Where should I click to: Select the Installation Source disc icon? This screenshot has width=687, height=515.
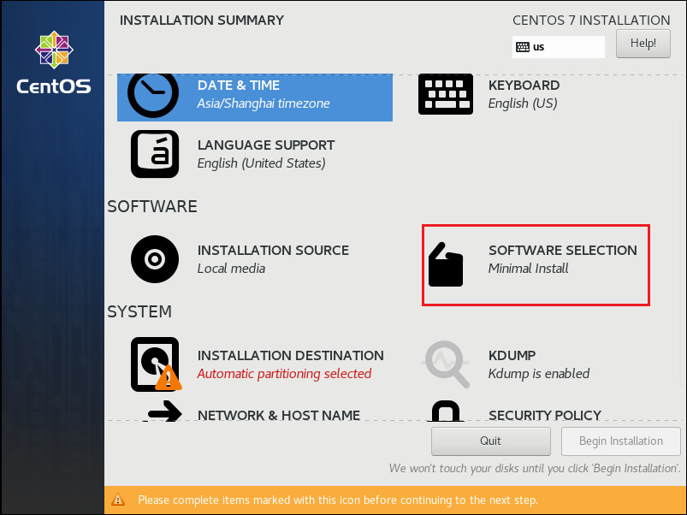pos(155,259)
